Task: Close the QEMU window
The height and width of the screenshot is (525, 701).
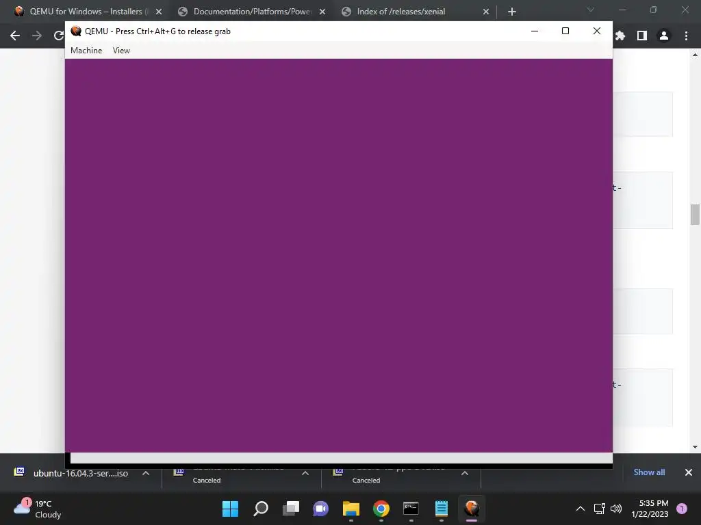Action: pyautogui.click(x=597, y=31)
